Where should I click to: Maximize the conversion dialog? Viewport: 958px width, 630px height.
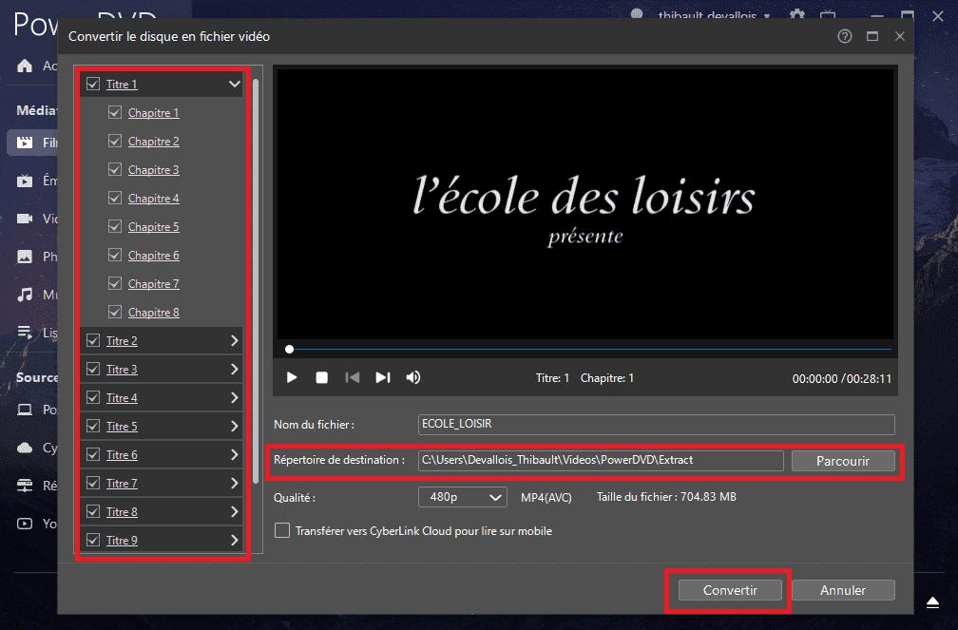[x=872, y=37]
